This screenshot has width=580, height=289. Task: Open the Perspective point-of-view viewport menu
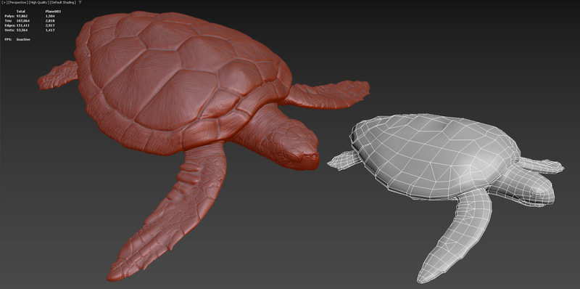point(17,3)
